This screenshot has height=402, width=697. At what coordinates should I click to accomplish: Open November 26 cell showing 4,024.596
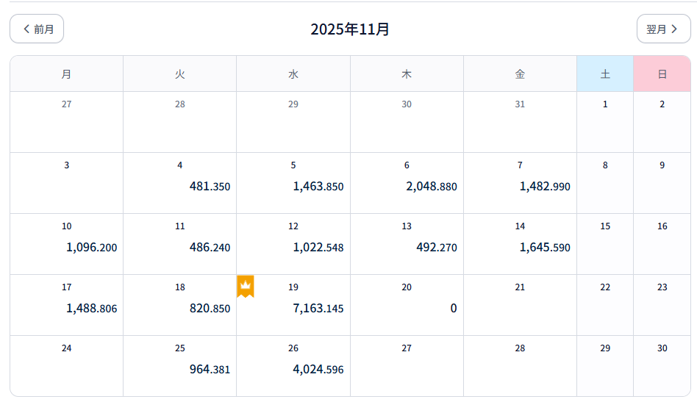(318, 369)
